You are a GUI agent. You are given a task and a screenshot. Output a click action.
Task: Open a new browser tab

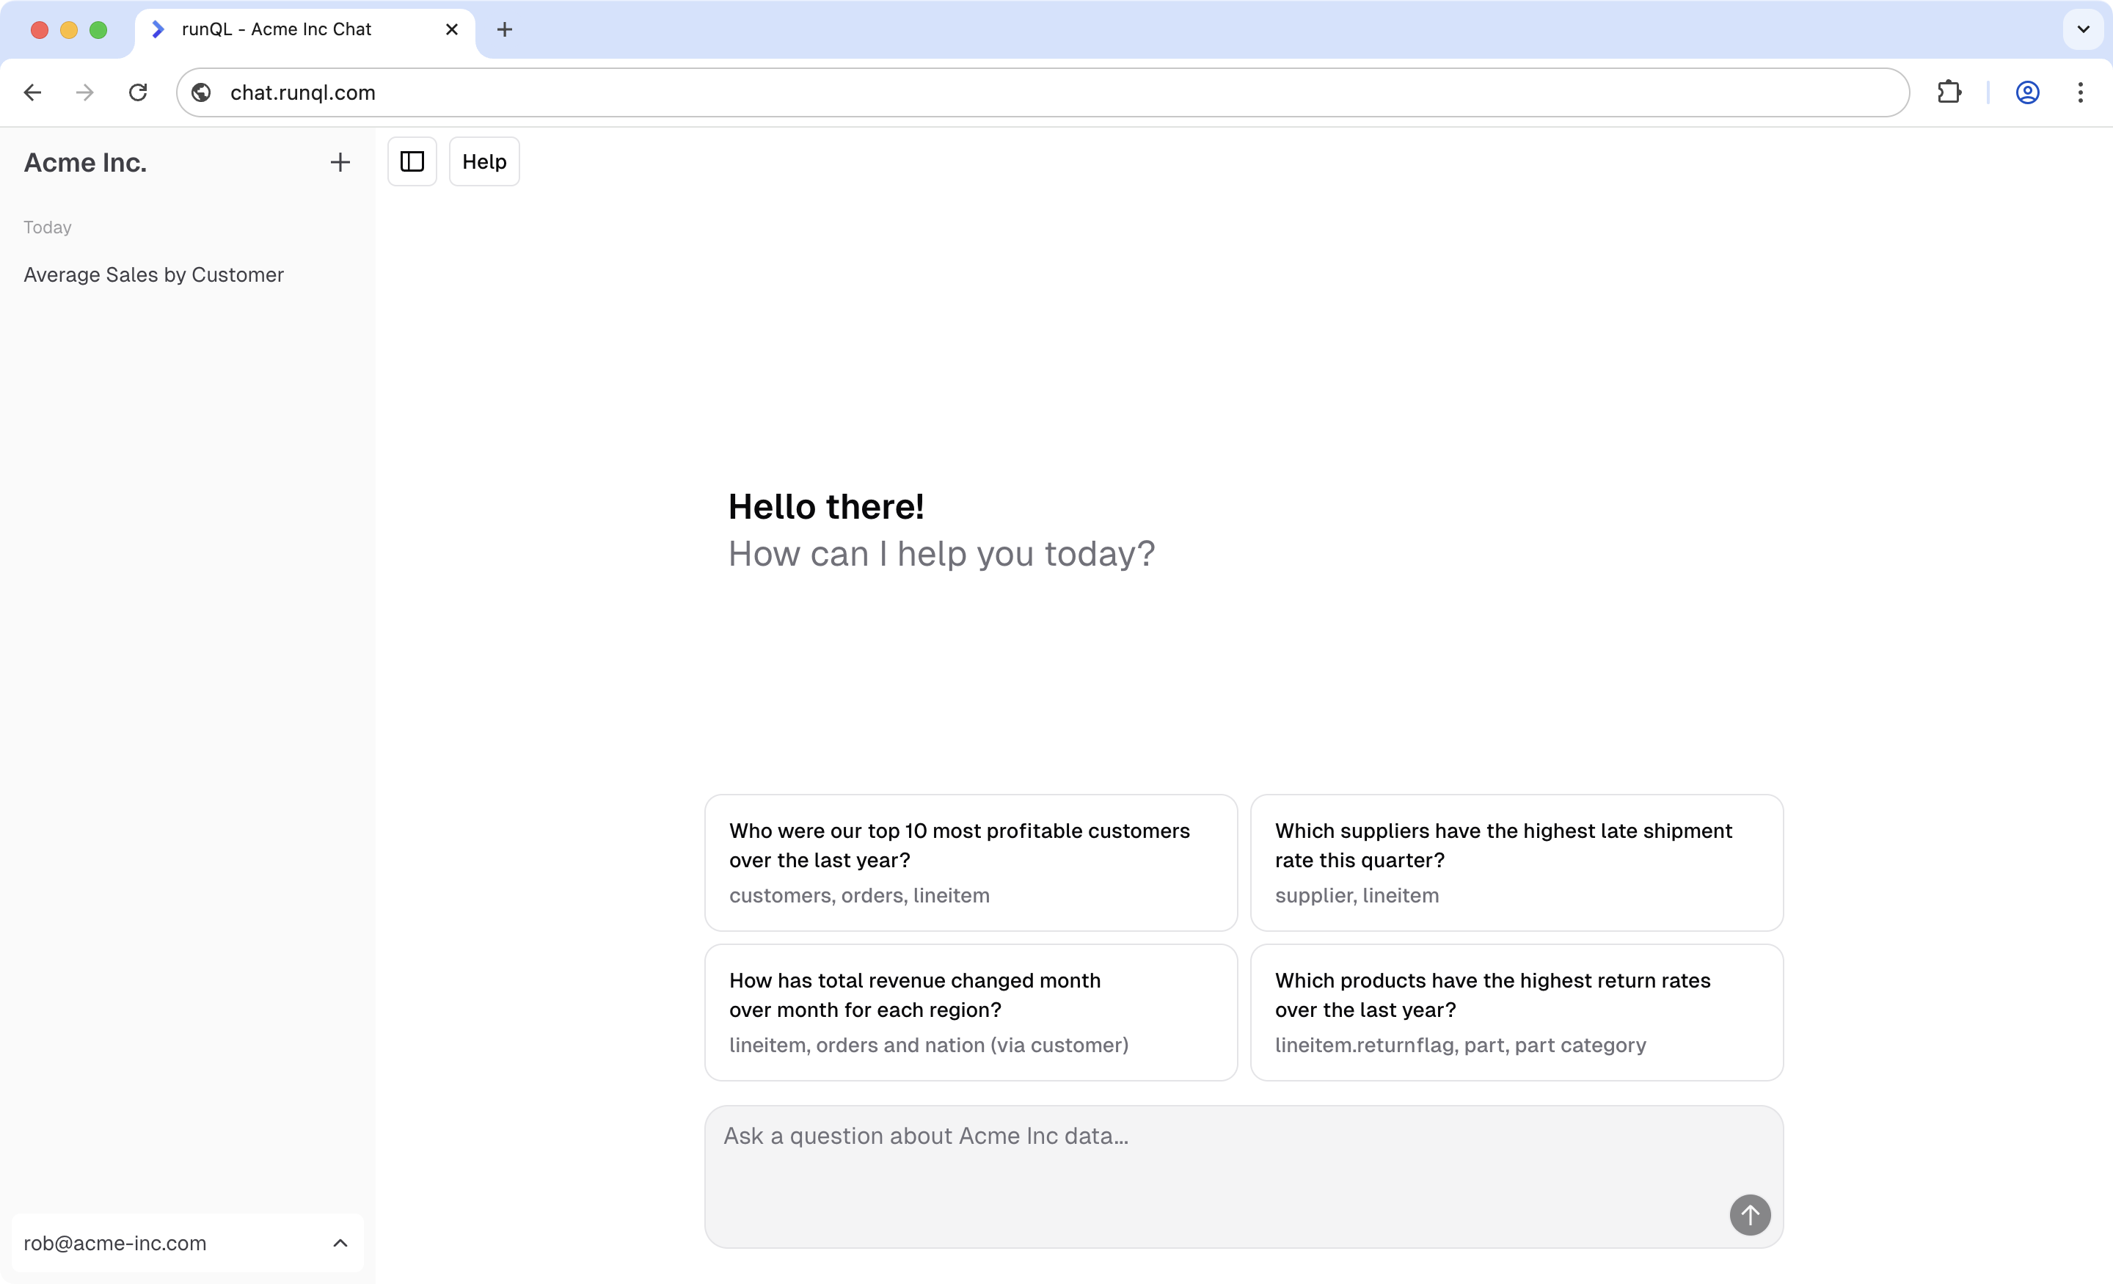click(x=505, y=29)
